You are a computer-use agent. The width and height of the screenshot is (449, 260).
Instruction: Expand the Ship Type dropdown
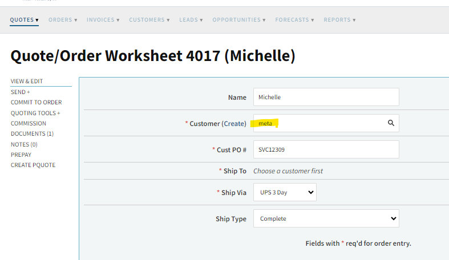pos(326,218)
